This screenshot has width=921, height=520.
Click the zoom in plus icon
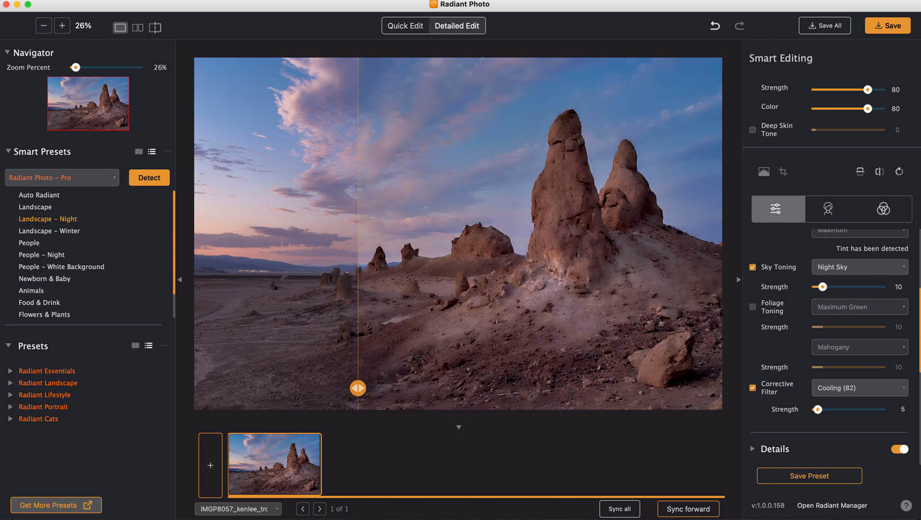[62, 26]
